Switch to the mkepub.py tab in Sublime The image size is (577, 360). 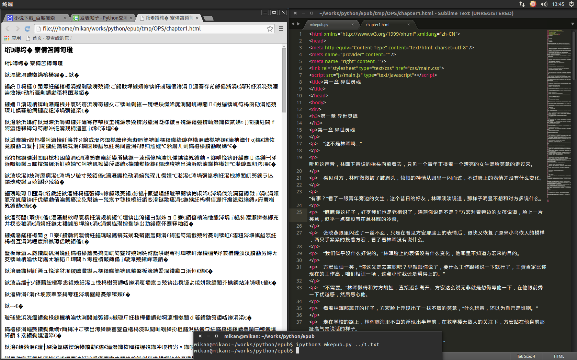tap(319, 25)
